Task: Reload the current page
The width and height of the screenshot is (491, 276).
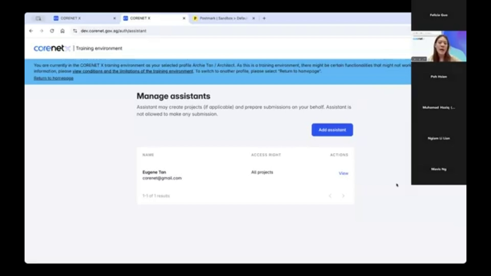Action: point(52,31)
